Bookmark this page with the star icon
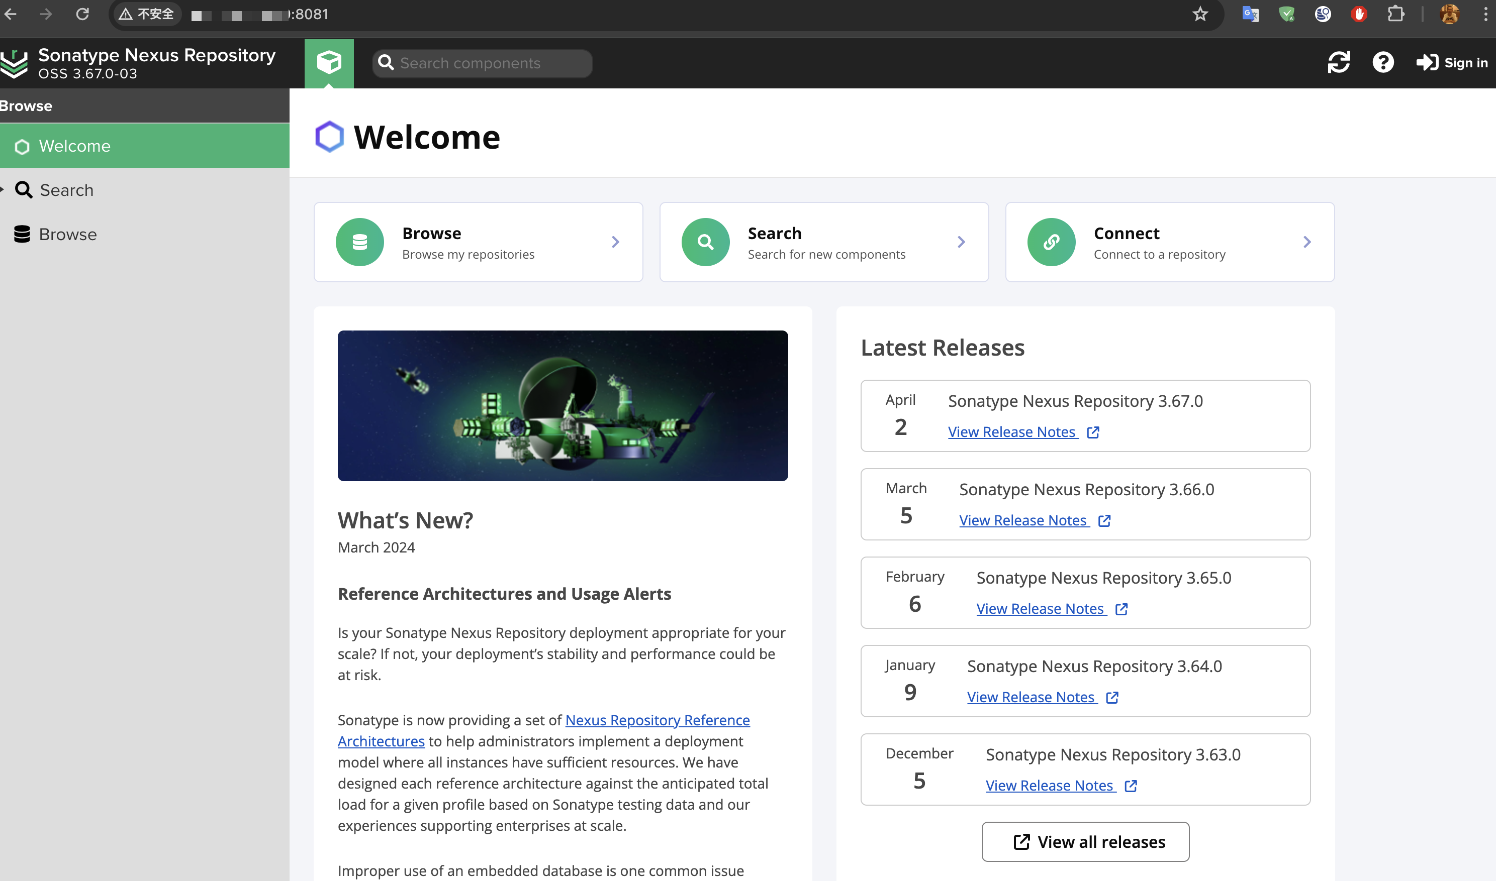The height and width of the screenshot is (881, 1496). click(x=1200, y=14)
